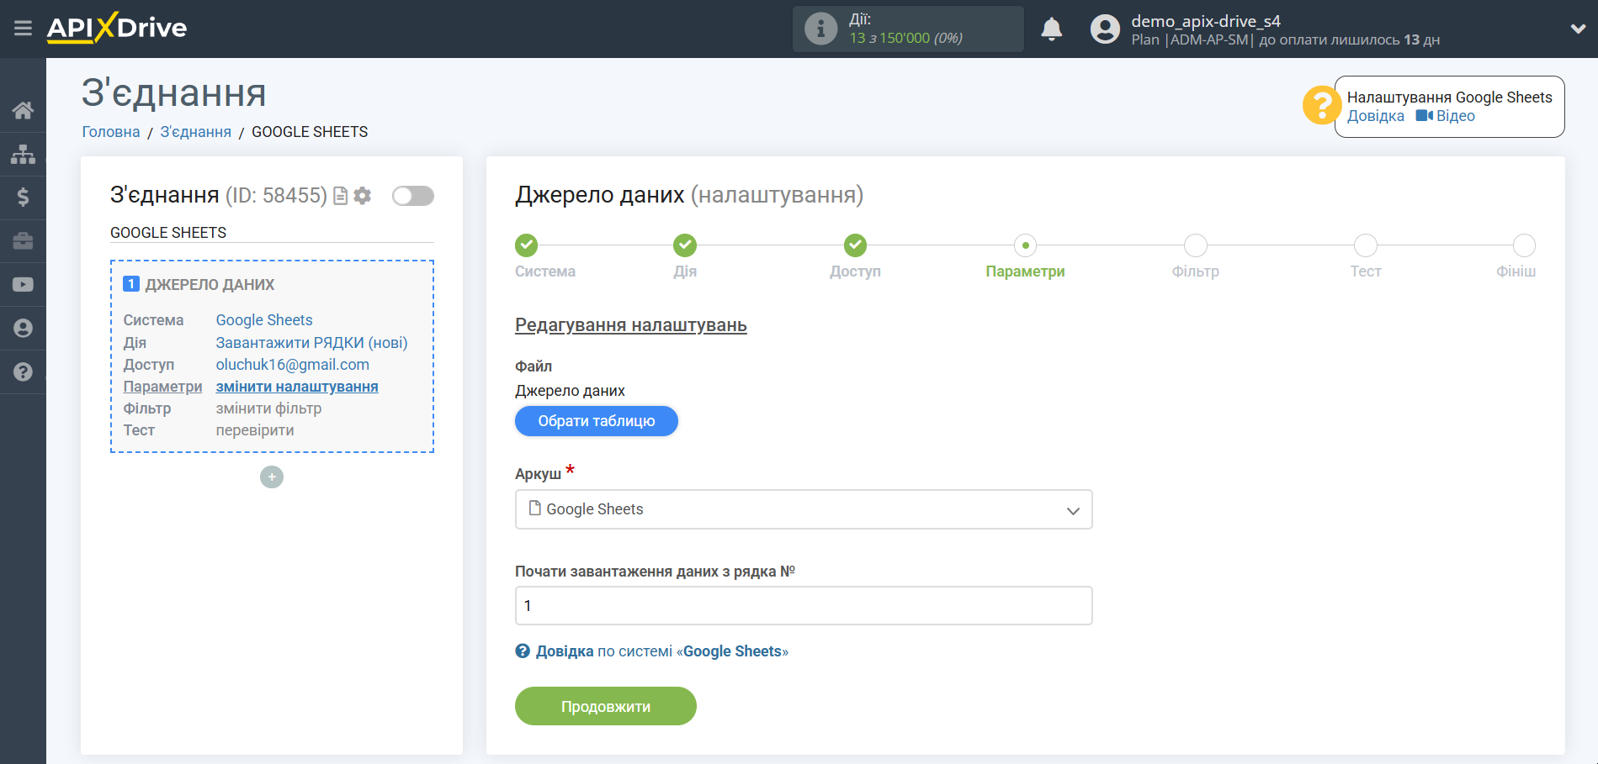Click the Обрати таблицю button
The image size is (1598, 764).
pyautogui.click(x=596, y=421)
